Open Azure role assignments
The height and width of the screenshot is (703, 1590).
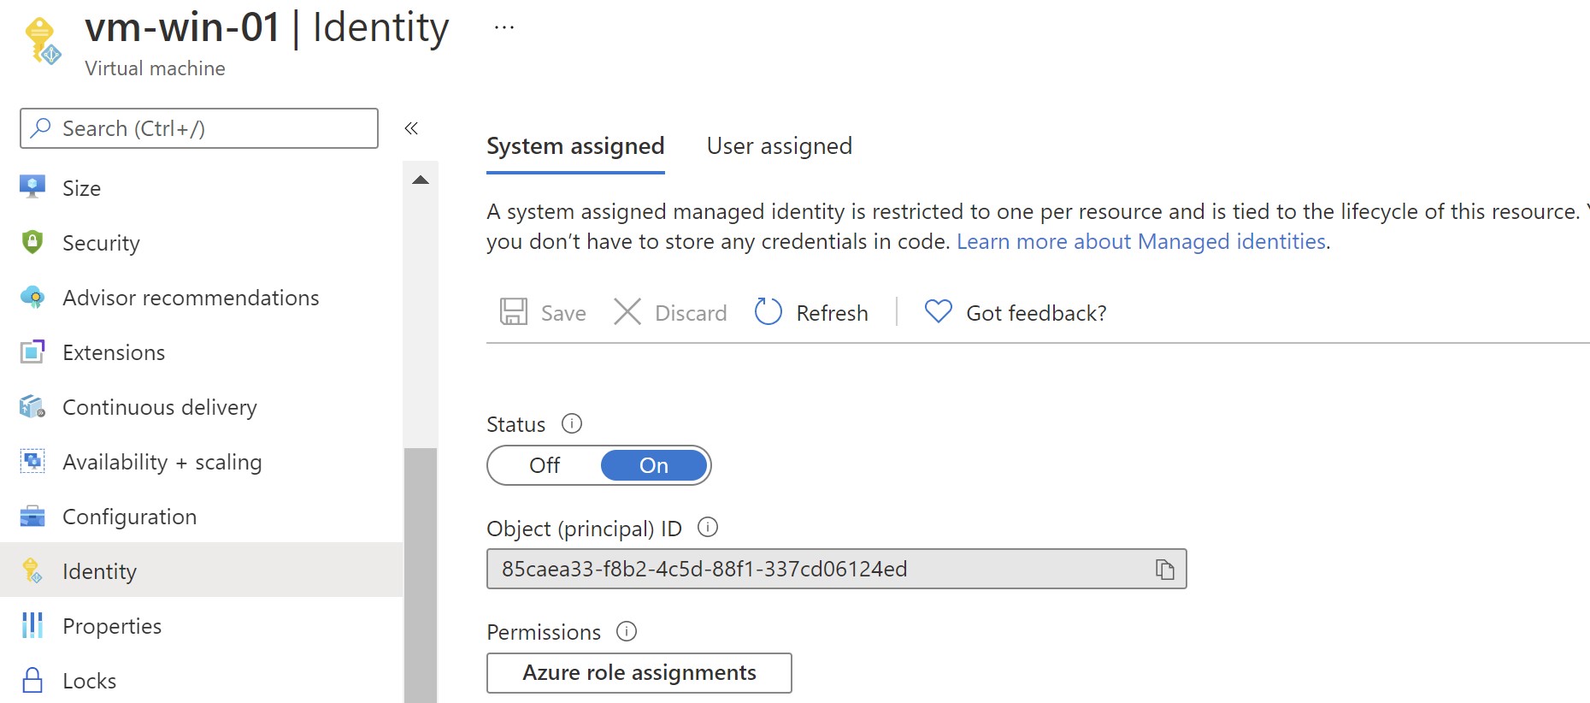click(x=639, y=673)
